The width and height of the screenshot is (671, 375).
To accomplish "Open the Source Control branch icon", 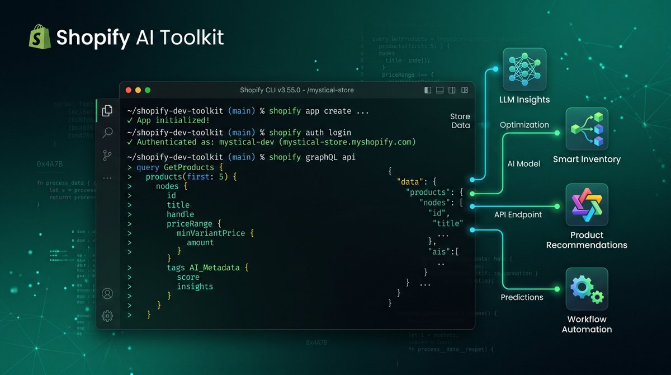I will 107,156.
